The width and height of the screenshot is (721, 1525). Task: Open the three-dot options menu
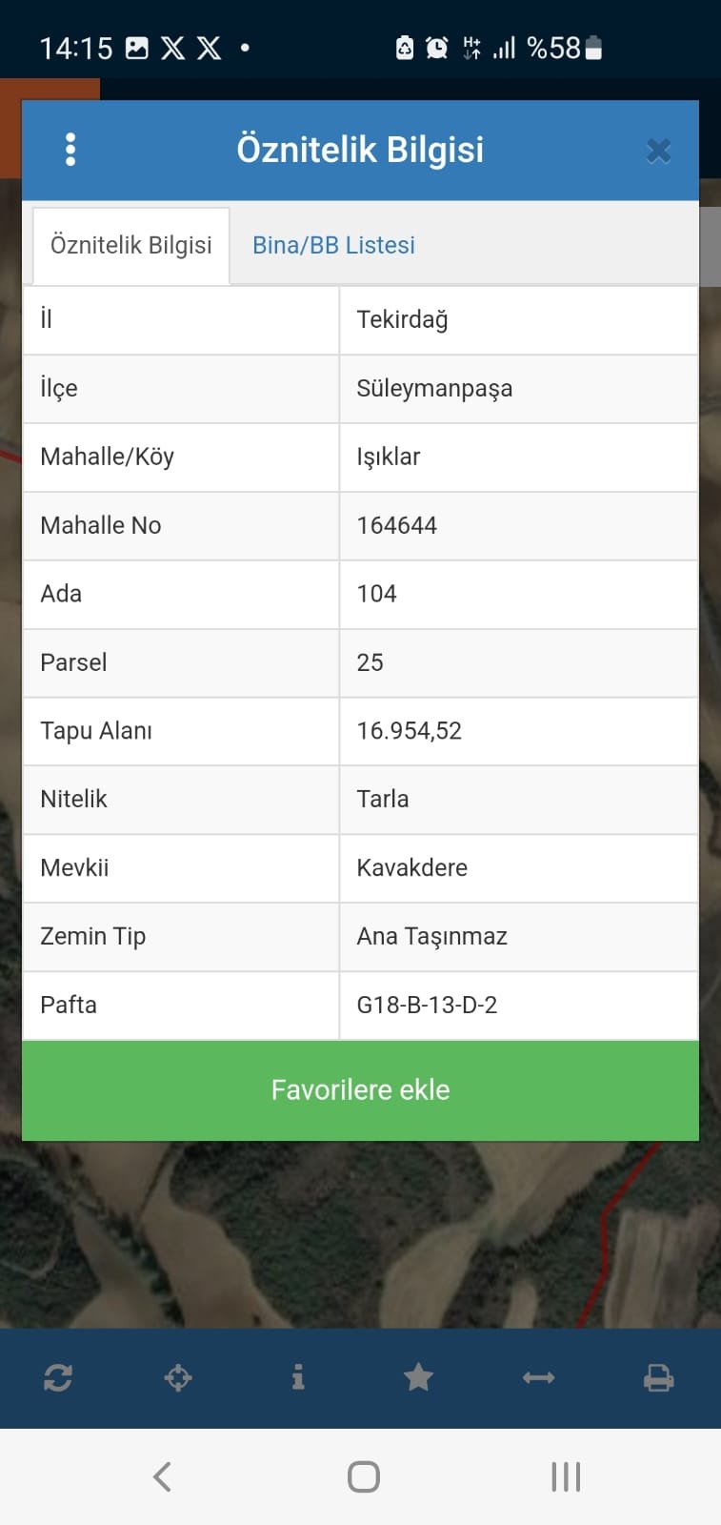pyautogui.click(x=70, y=150)
